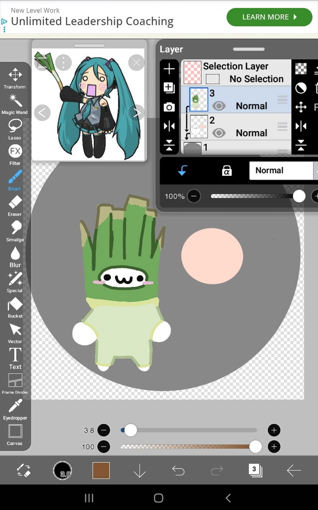The image size is (318, 510).
Task: Pick the Bucket fill tool
Action: 15,306
